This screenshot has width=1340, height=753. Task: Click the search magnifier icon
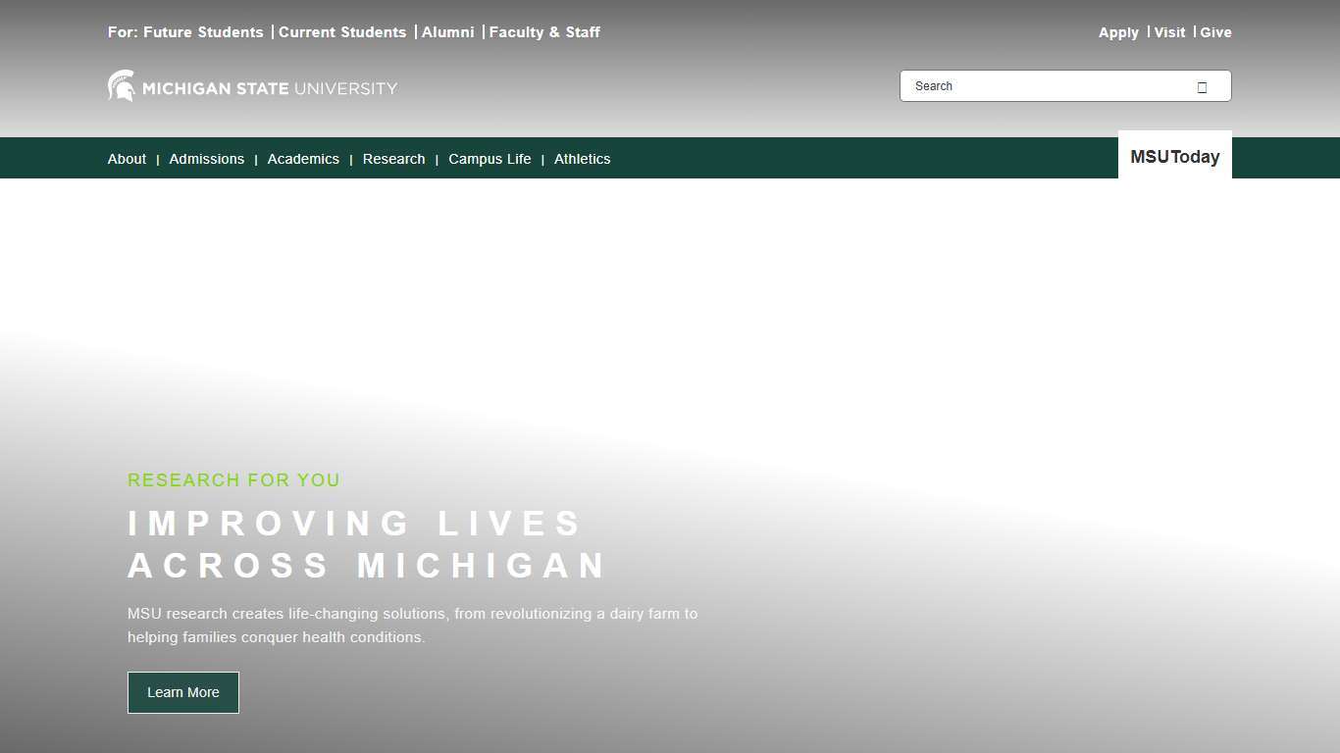coord(1202,86)
